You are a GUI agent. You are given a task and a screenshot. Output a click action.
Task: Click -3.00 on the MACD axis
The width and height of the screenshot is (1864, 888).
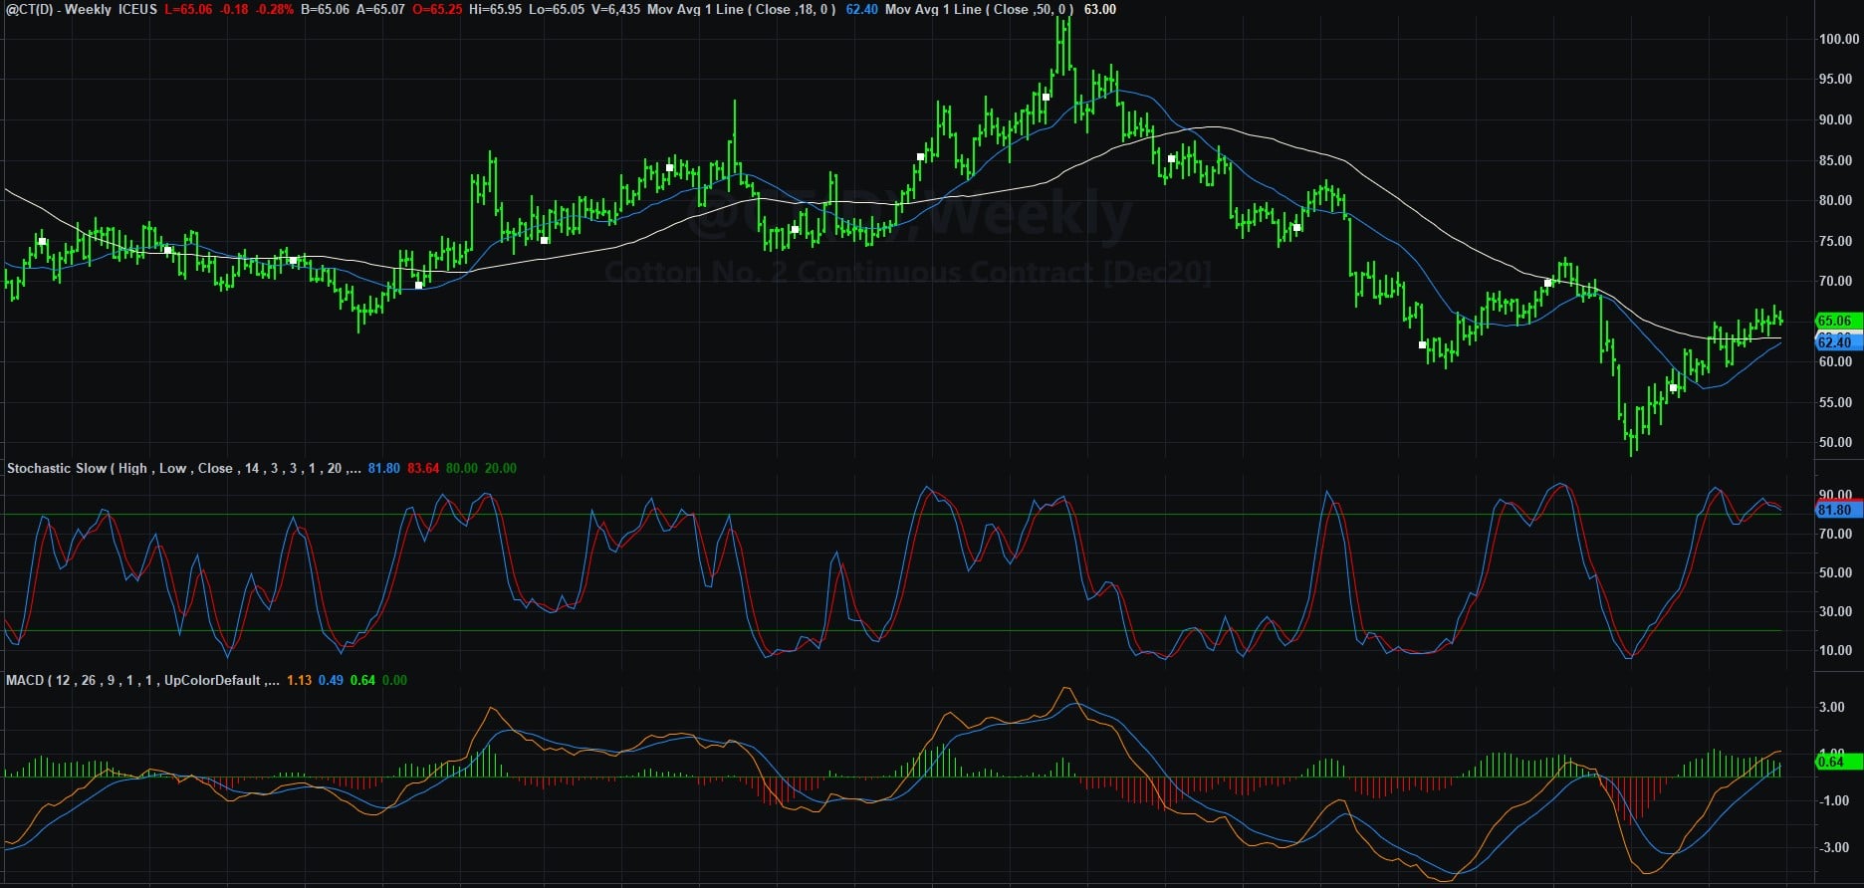[1832, 847]
